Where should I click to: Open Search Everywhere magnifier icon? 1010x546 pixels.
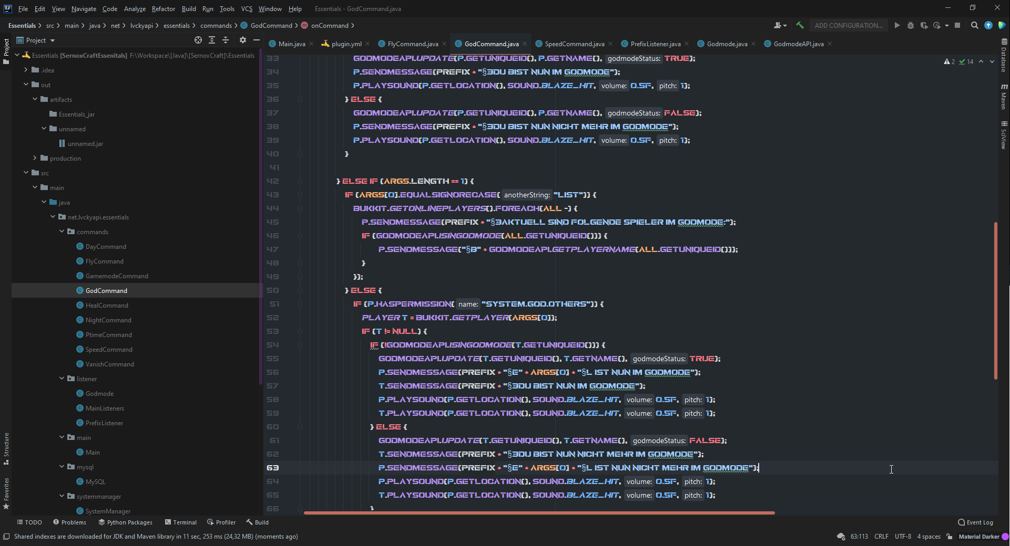974,25
